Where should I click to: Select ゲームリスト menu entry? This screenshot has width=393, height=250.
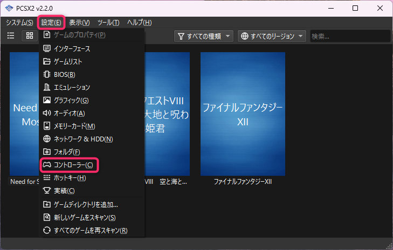92,61
